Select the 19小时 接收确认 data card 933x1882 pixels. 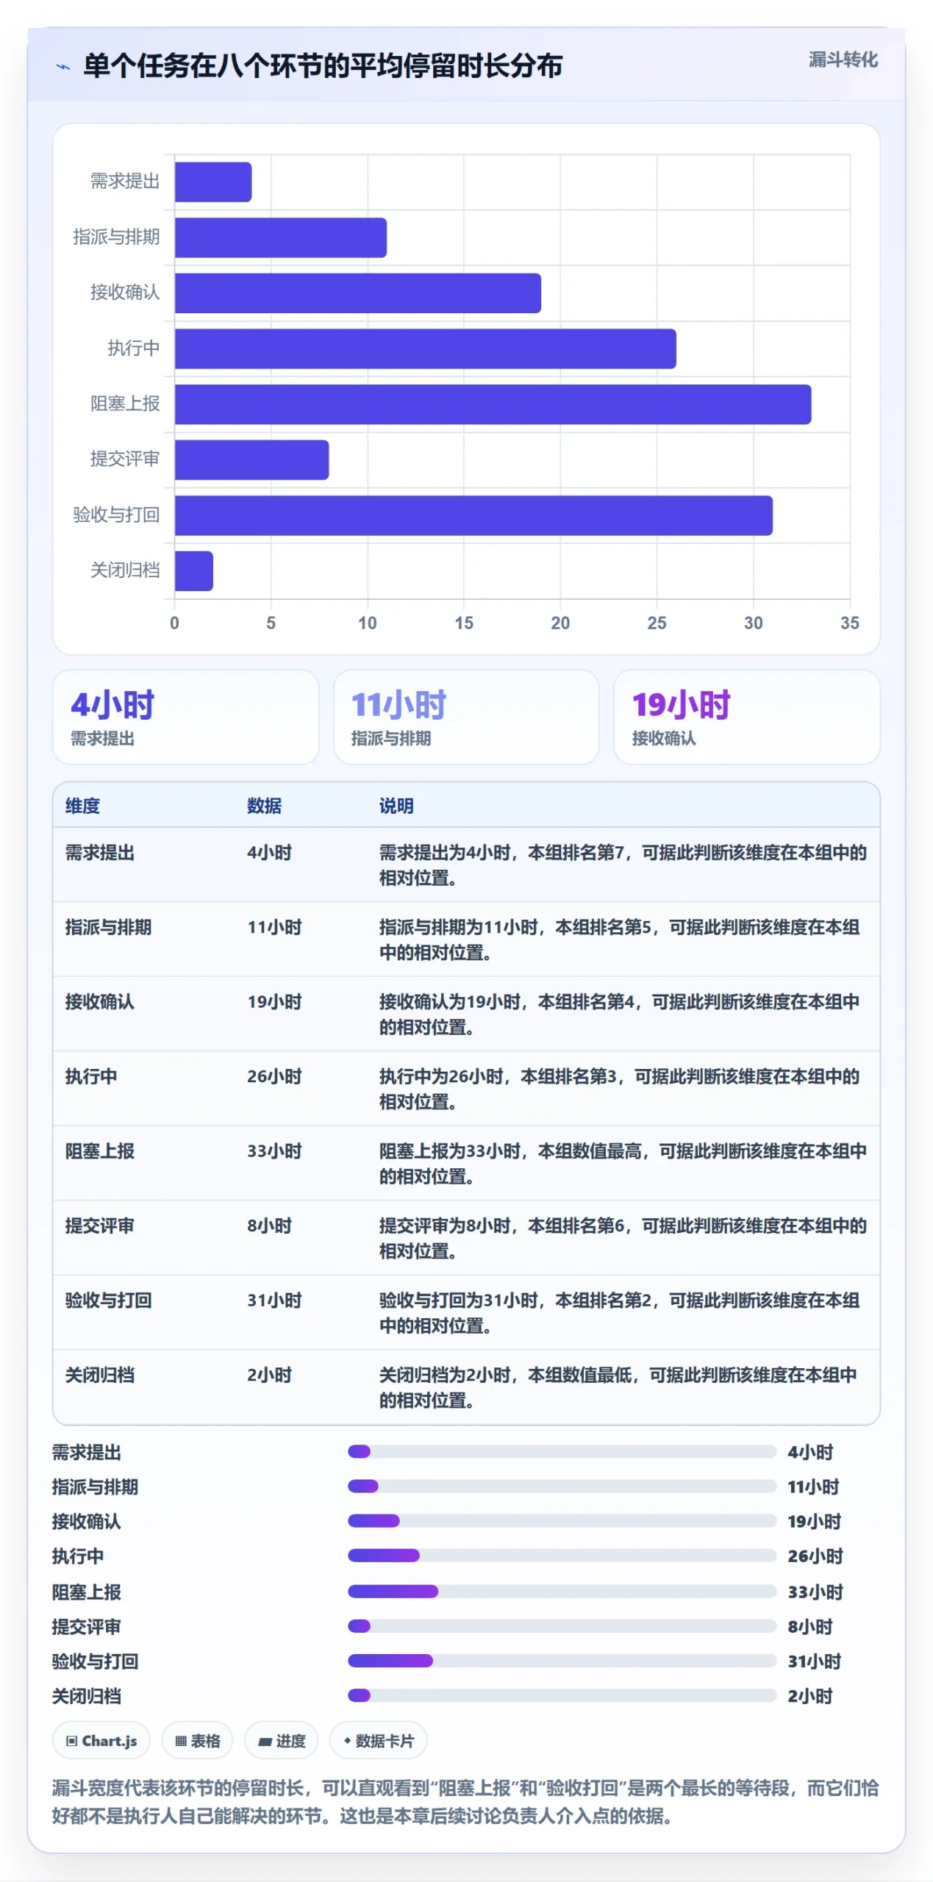[x=746, y=716]
